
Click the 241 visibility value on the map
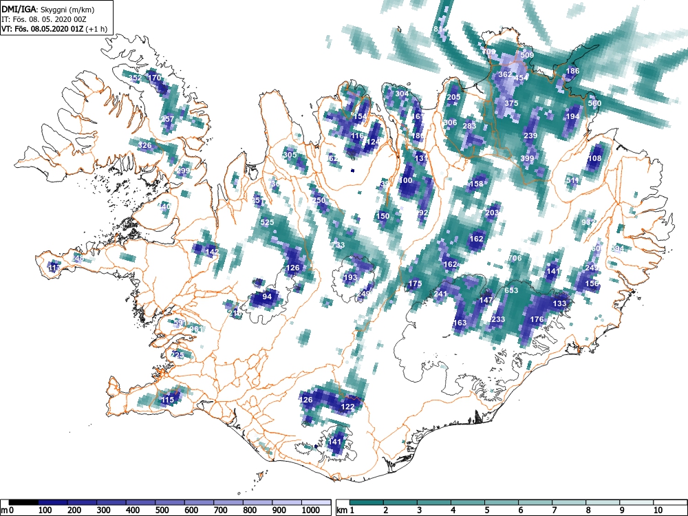pos(440,294)
